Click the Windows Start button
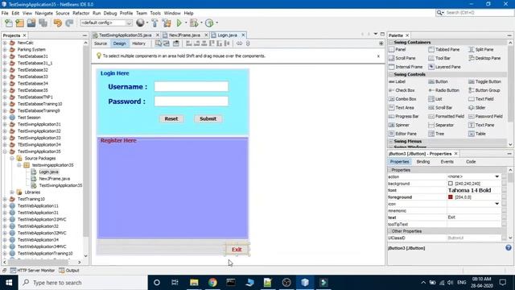Screen dimensions: 515x290 point(9,282)
